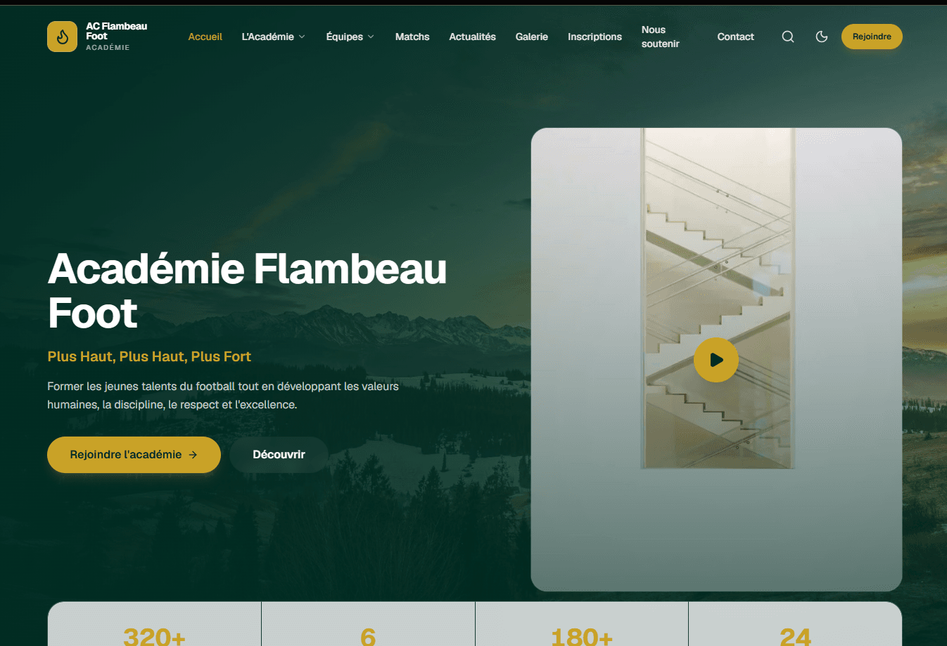
Task: Click the staircase video thumbnail
Action: coord(716,359)
